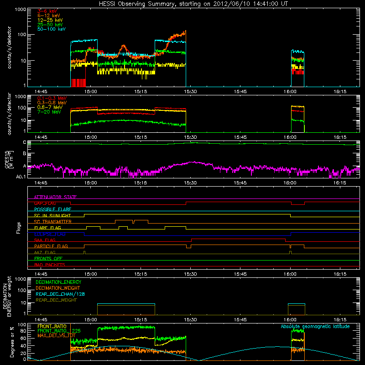Viewport: 365px width, 365px height.
Task: Select the FRONTS_OFF flag label
Action: tap(48, 258)
